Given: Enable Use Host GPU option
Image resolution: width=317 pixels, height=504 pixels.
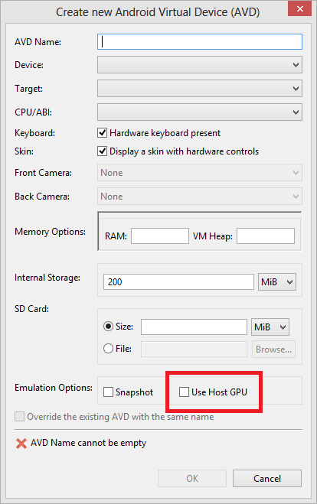Looking at the screenshot, I should click(x=184, y=392).
